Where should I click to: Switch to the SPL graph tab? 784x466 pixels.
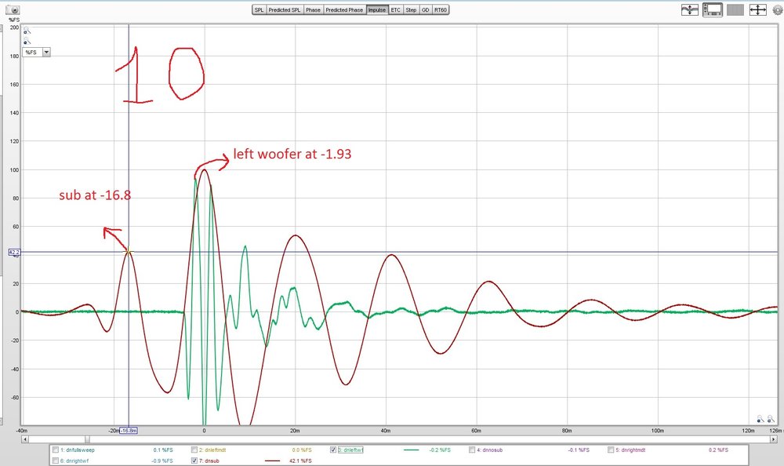click(259, 9)
